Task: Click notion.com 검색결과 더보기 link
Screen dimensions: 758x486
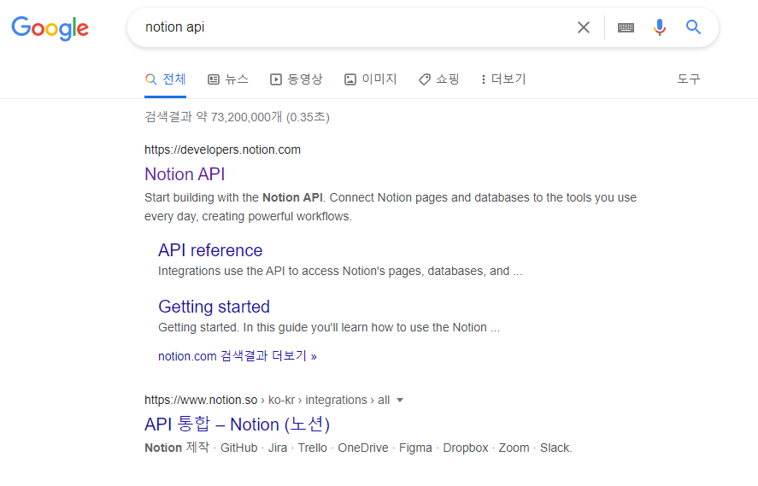Action: (x=238, y=356)
